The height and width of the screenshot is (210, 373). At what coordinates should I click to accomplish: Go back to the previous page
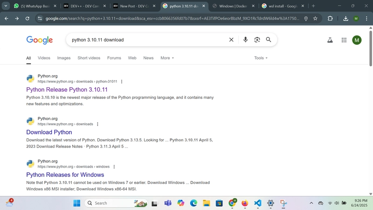tap(7, 18)
